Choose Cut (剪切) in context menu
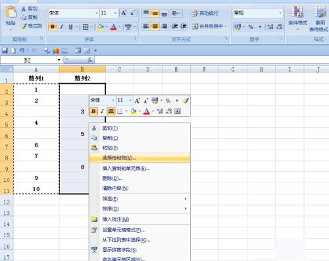This screenshot has height=261, width=329. pyautogui.click(x=139, y=128)
